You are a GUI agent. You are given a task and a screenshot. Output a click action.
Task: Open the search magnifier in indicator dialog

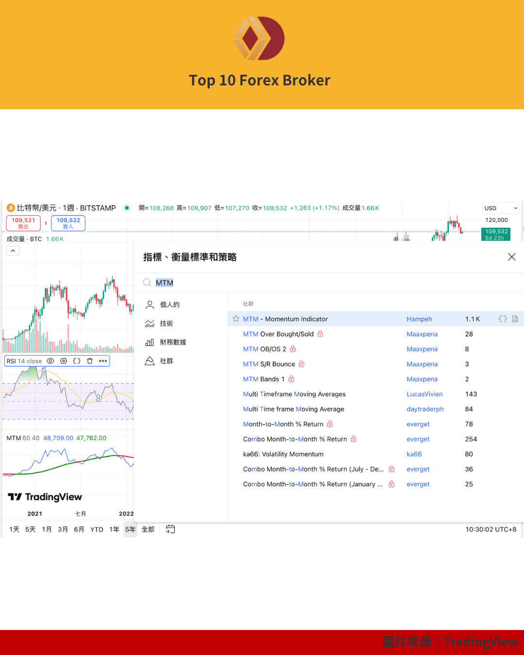(x=147, y=282)
